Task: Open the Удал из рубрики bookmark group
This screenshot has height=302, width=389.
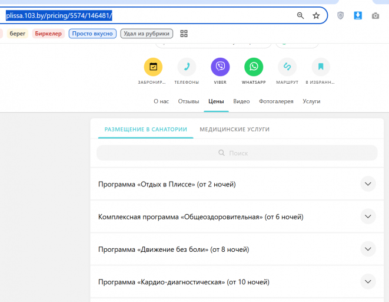Action: click(147, 34)
